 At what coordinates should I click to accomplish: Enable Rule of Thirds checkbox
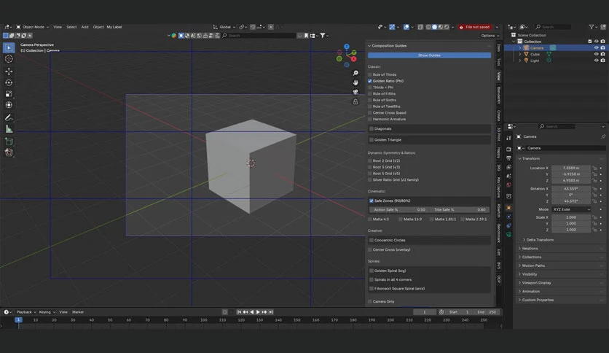pyautogui.click(x=370, y=74)
